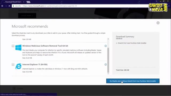
Task: Click the Size 55.4 MB text
Action: (x=27, y=72)
